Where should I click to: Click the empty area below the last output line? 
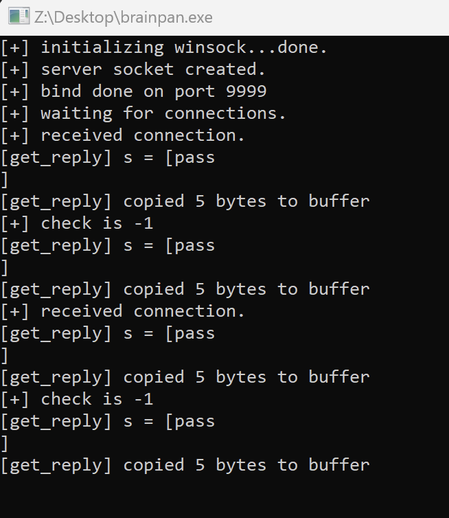(224, 496)
